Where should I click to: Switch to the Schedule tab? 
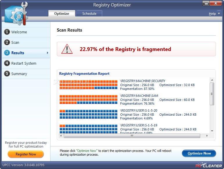click(89, 14)
